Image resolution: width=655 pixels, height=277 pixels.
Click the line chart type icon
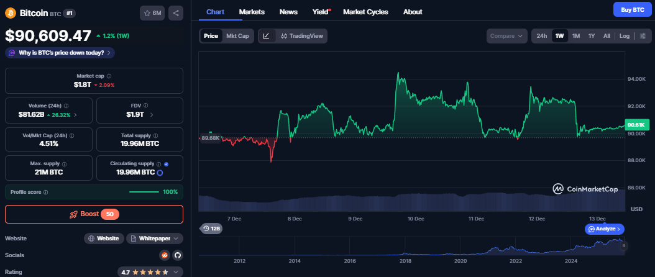click(x=266, y=36)
